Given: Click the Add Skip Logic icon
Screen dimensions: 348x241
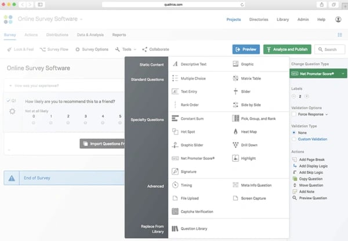Looking at the screenshot, I should [295, 173].
